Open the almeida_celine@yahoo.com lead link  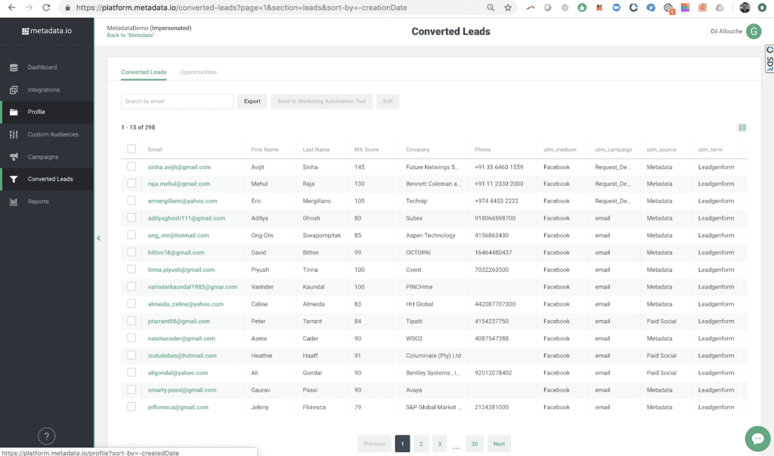click(186, 304)
